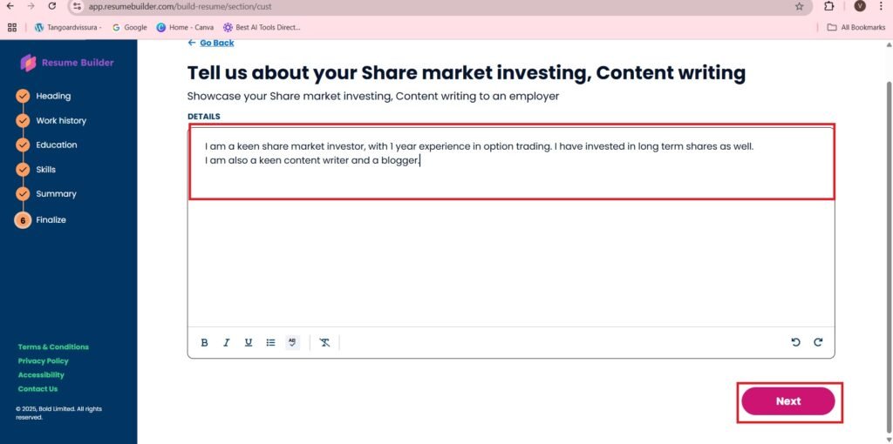893x444 pixels.
Task: Apply italic formatting in editor toolbar
Action: [x=226, y=343]
